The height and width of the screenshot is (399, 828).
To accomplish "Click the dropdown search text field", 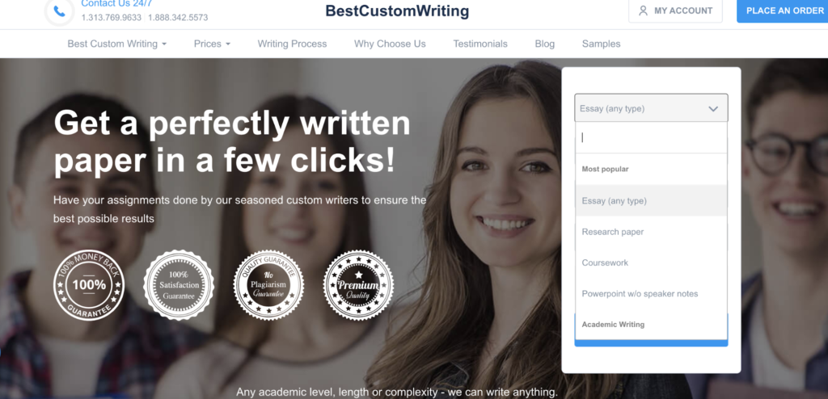I will 651,138.
